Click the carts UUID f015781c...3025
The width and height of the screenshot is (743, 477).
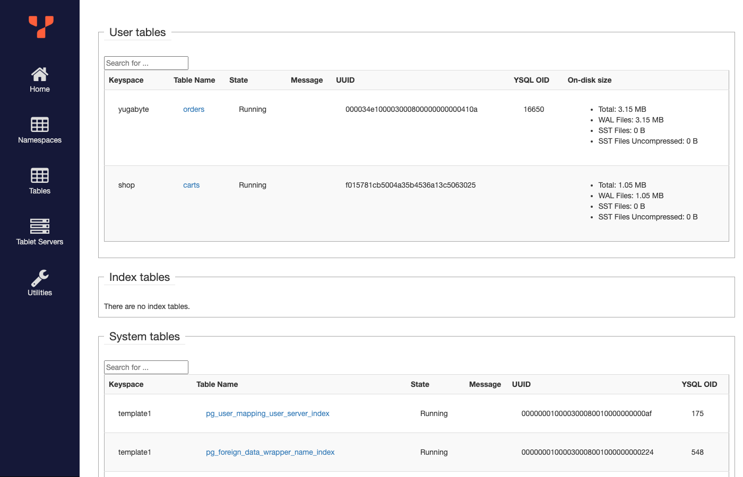pos(410,185)
